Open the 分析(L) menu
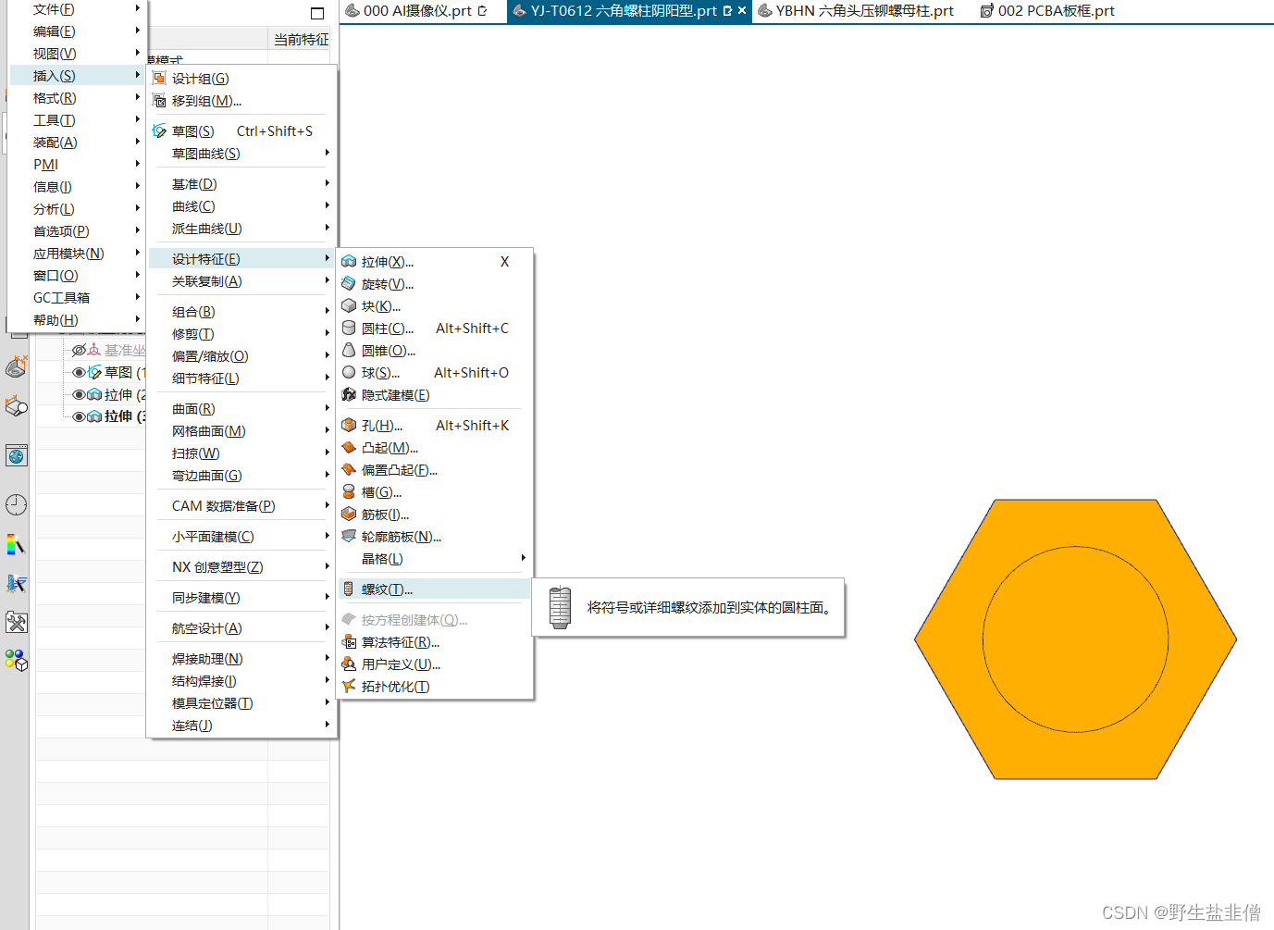This screenshot has height=930, width=1274. [76, 209]
